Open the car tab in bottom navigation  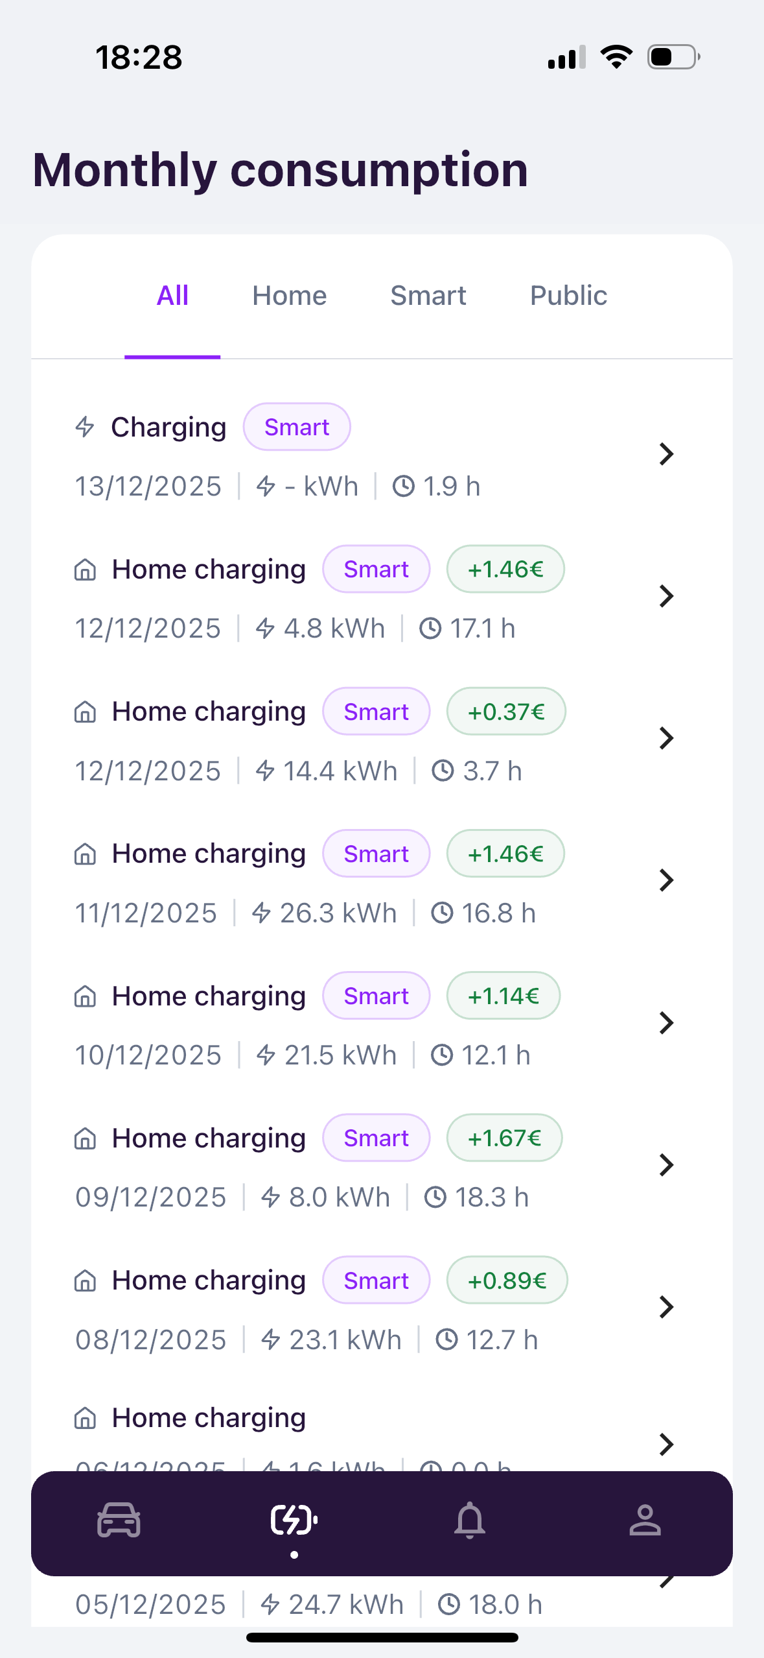[119, 1520]
